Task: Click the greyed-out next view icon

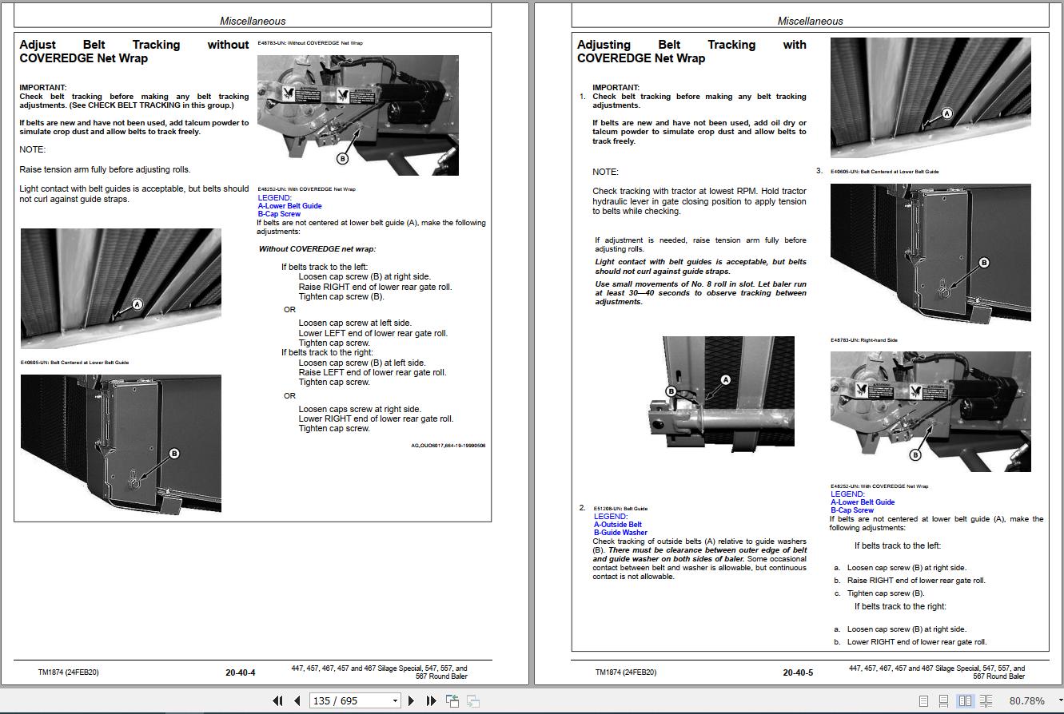Action: tap(473, 700)
